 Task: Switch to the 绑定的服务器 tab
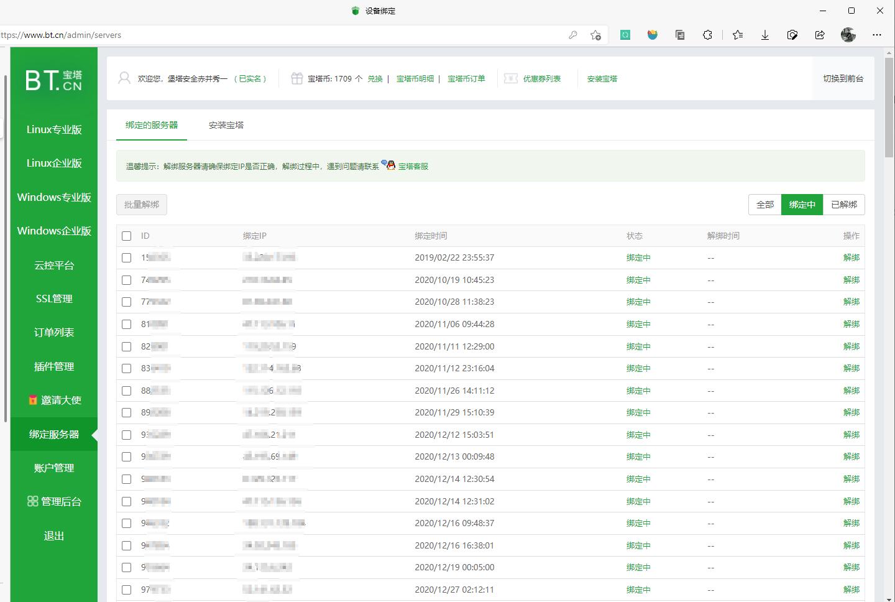(152, 125)
